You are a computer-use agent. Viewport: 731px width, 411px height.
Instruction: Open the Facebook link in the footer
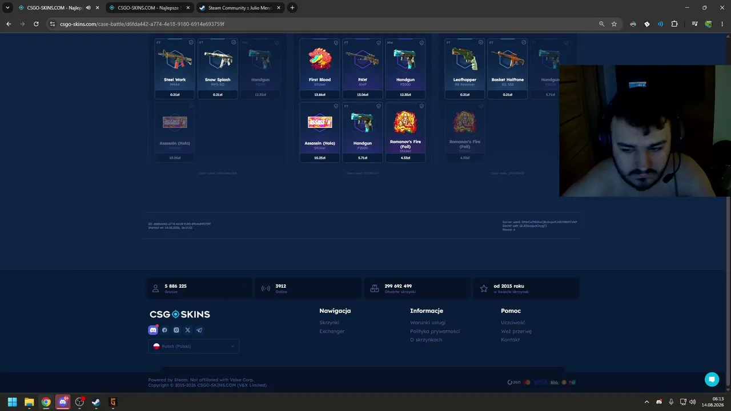click(164, 330)
